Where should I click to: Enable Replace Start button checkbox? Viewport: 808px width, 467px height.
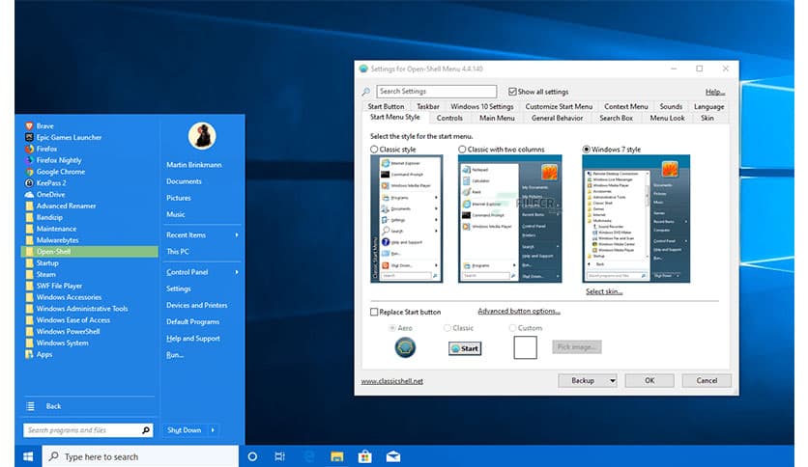[375, 312]
